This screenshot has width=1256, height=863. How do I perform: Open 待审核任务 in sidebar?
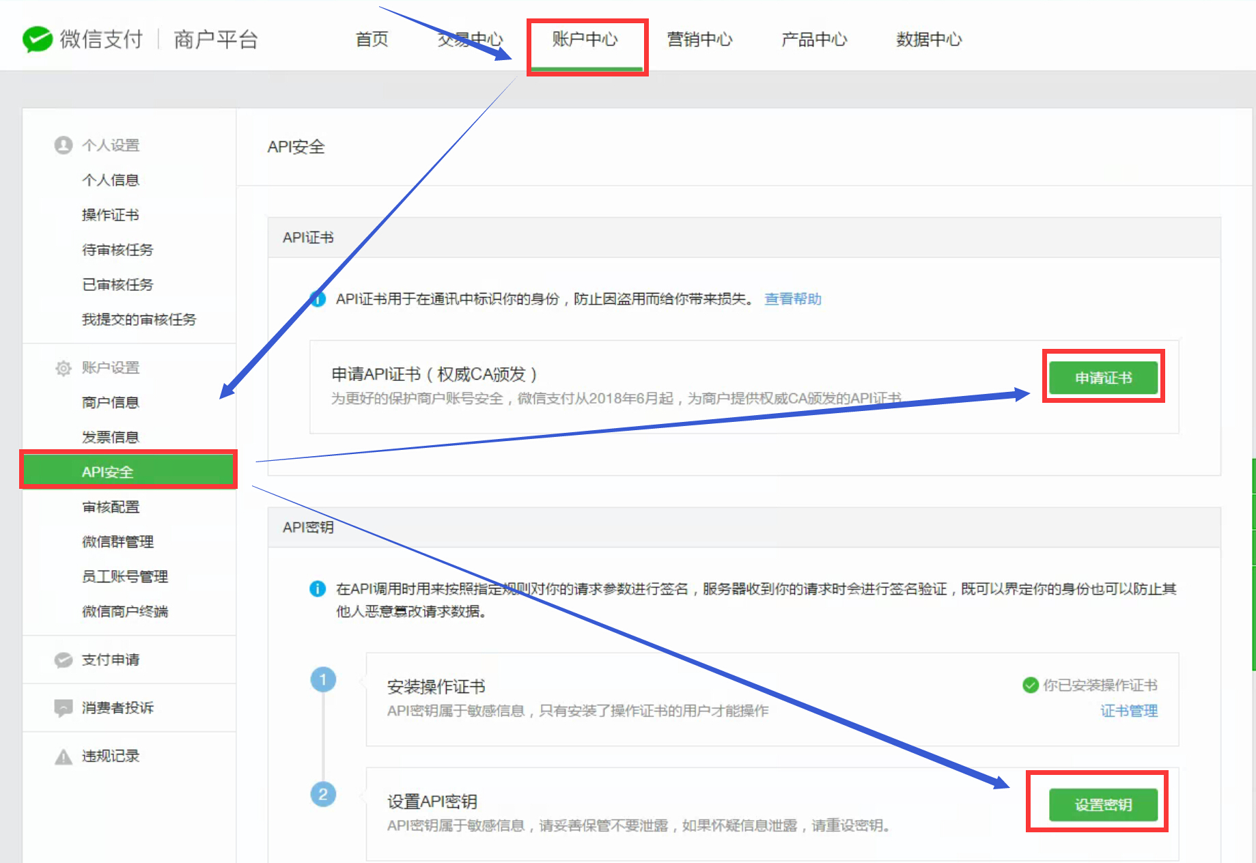click(x=117, y=250)
